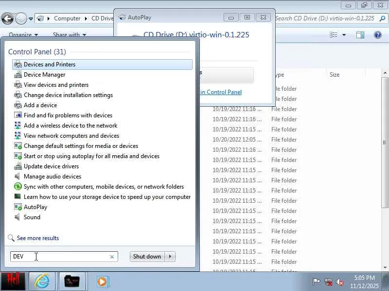Click the Update device drivers icon

click(x=18, y=166)
